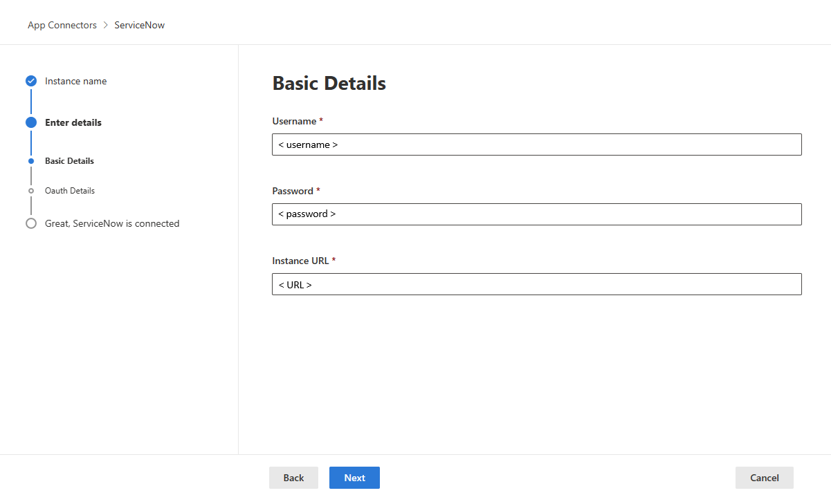Open the App Connectors breadcrumb link

tap(62, 25)
